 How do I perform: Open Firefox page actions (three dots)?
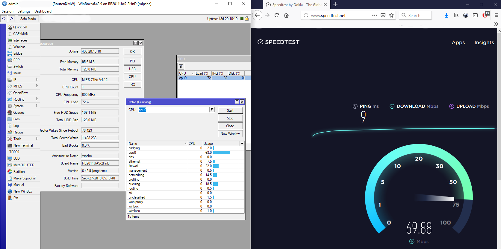375,16
